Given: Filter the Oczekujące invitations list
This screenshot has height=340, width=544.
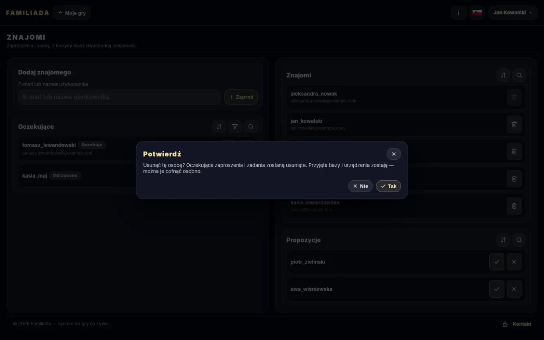Looking at the screenshot, I should pos(235,127).
